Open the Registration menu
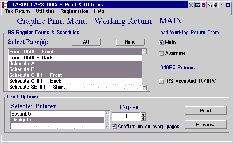Image resolution: width=233 pixels, height=143 pixels. point(74,11)
